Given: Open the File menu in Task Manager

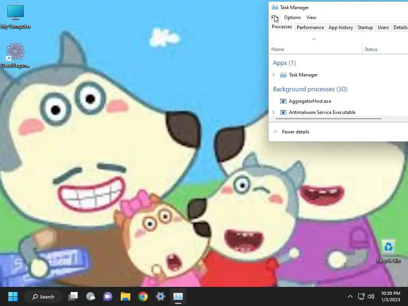Looking at the screenshot, I should (x=275, y=18).
